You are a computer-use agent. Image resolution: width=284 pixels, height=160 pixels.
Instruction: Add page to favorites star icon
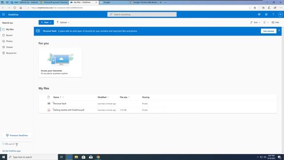[x=255, y=8]
